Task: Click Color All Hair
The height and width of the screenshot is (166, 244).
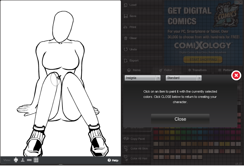Action: (135, 158)
